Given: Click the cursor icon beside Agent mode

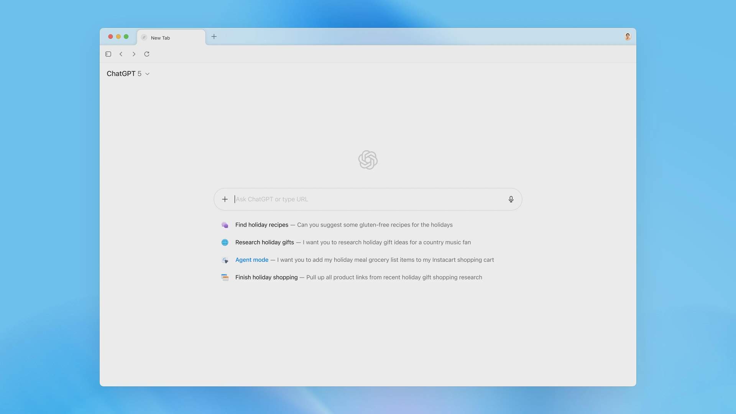Looking at the screenshot, I should [x=225, y=260].
